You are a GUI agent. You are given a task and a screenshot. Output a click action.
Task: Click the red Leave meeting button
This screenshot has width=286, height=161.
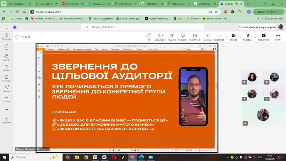click(278, 37)
